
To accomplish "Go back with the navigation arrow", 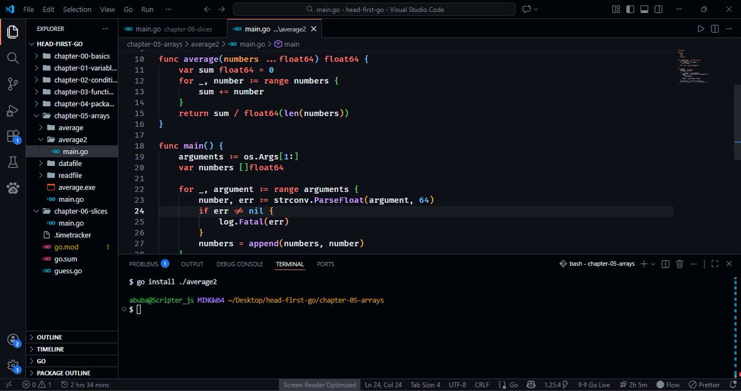I will click(x=207, y=9).
